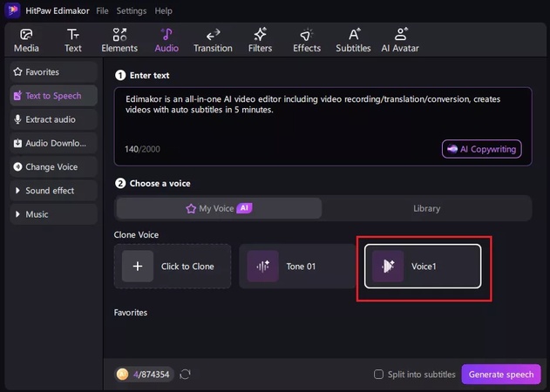Expand the Sound effect category

[17, 191]
